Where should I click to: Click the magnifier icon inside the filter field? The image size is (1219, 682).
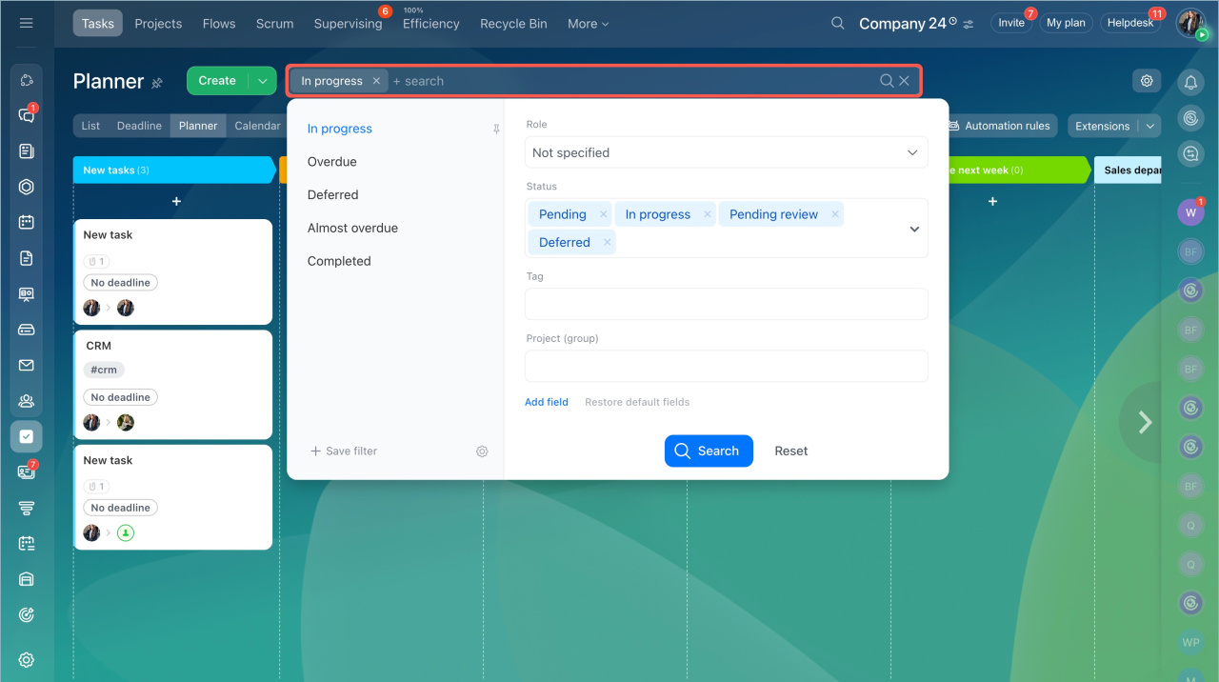pyautogui.click(x=887, y=81)
